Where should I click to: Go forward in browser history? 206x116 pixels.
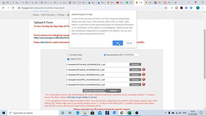pyautogui.click(x=8, y=8)
